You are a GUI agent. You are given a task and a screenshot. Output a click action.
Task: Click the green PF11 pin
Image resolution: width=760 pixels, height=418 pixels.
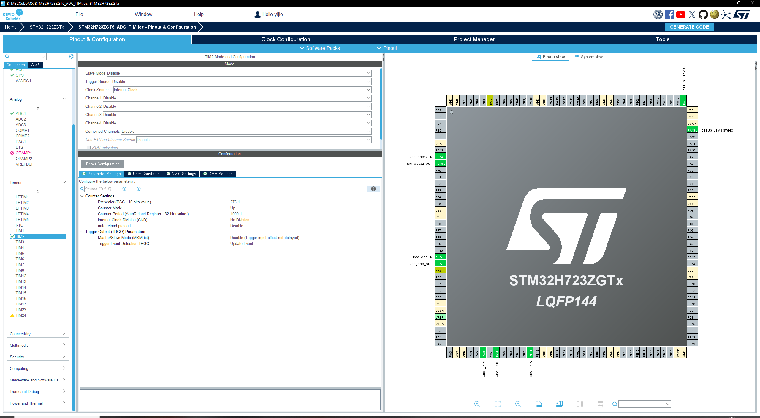coord(531,353)
